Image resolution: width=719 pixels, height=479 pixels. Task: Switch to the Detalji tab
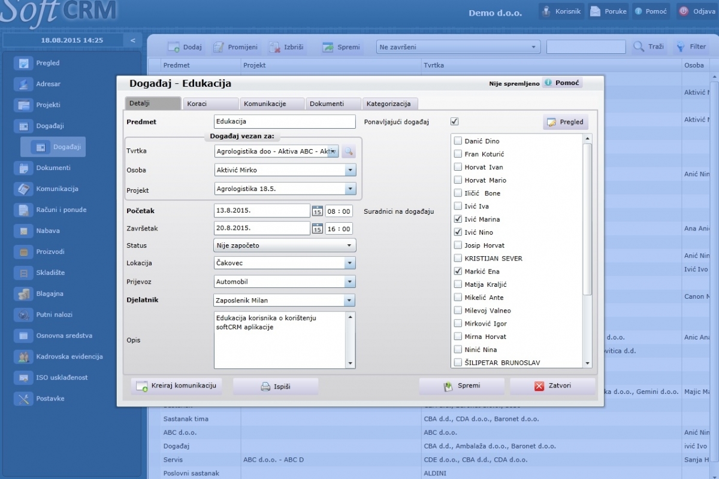(153, 104)
